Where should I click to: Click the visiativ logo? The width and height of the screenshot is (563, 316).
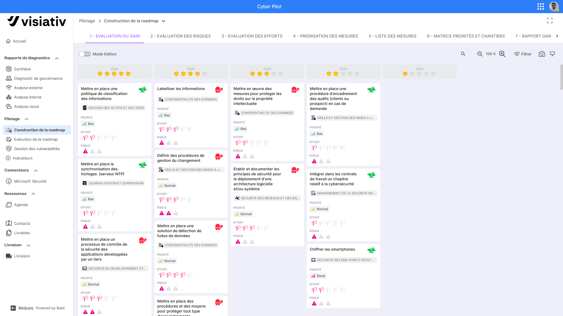37,21
